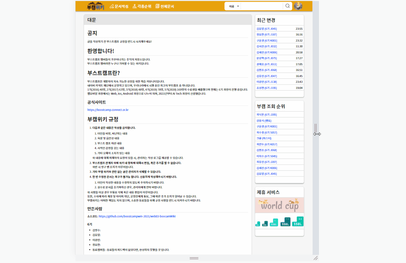Viewport: 406px width, 263px height.
Task: Open 구운경 (6기 K001) in 최근 변경
Action: pos(267,41)
